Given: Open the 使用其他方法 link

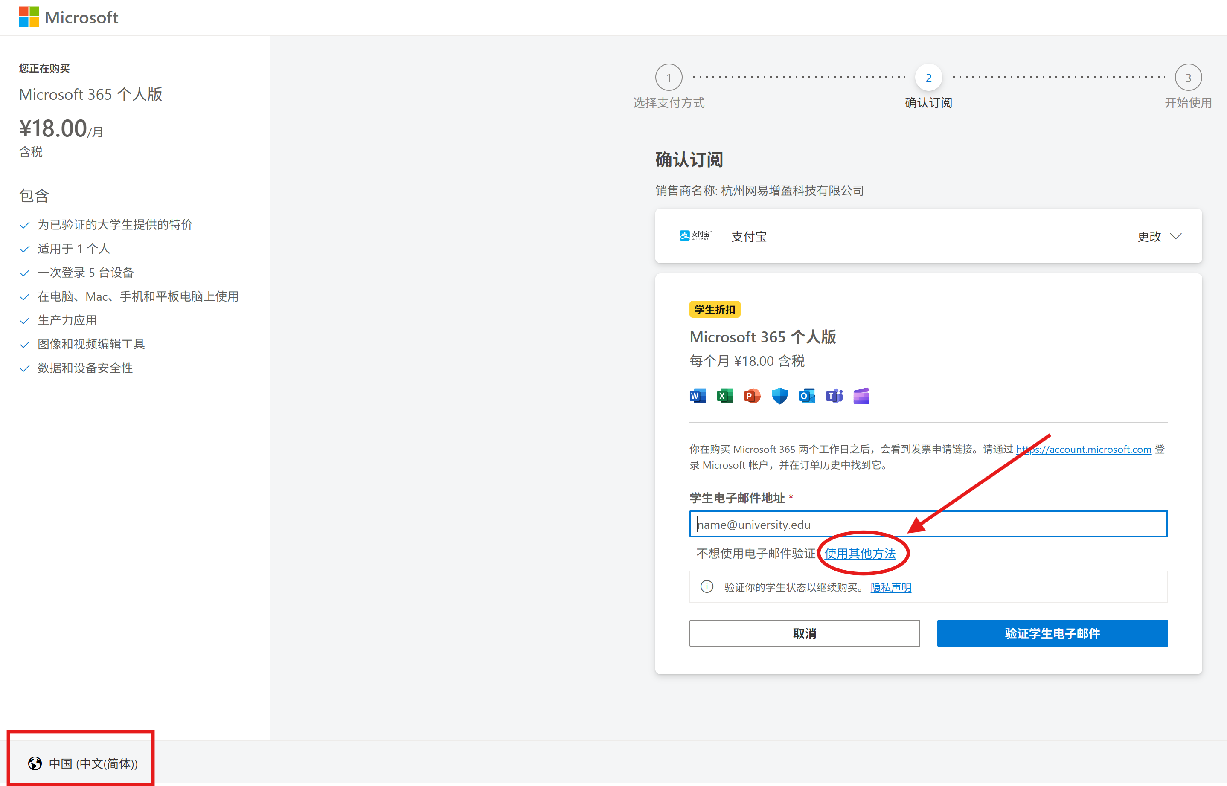Looking at the screenshot, I should pyautogui.click(x=860, y=554).
